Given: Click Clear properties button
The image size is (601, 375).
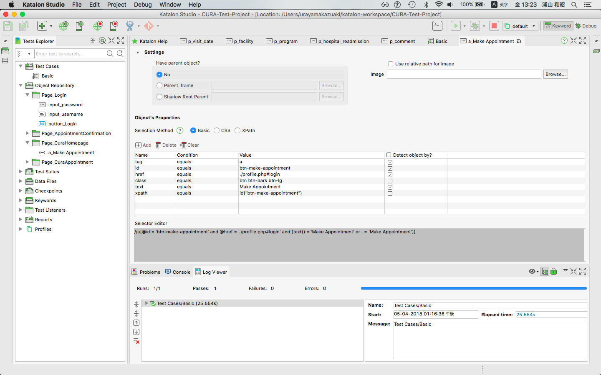Looking at the screenshot, I should (x=189, y=145).
